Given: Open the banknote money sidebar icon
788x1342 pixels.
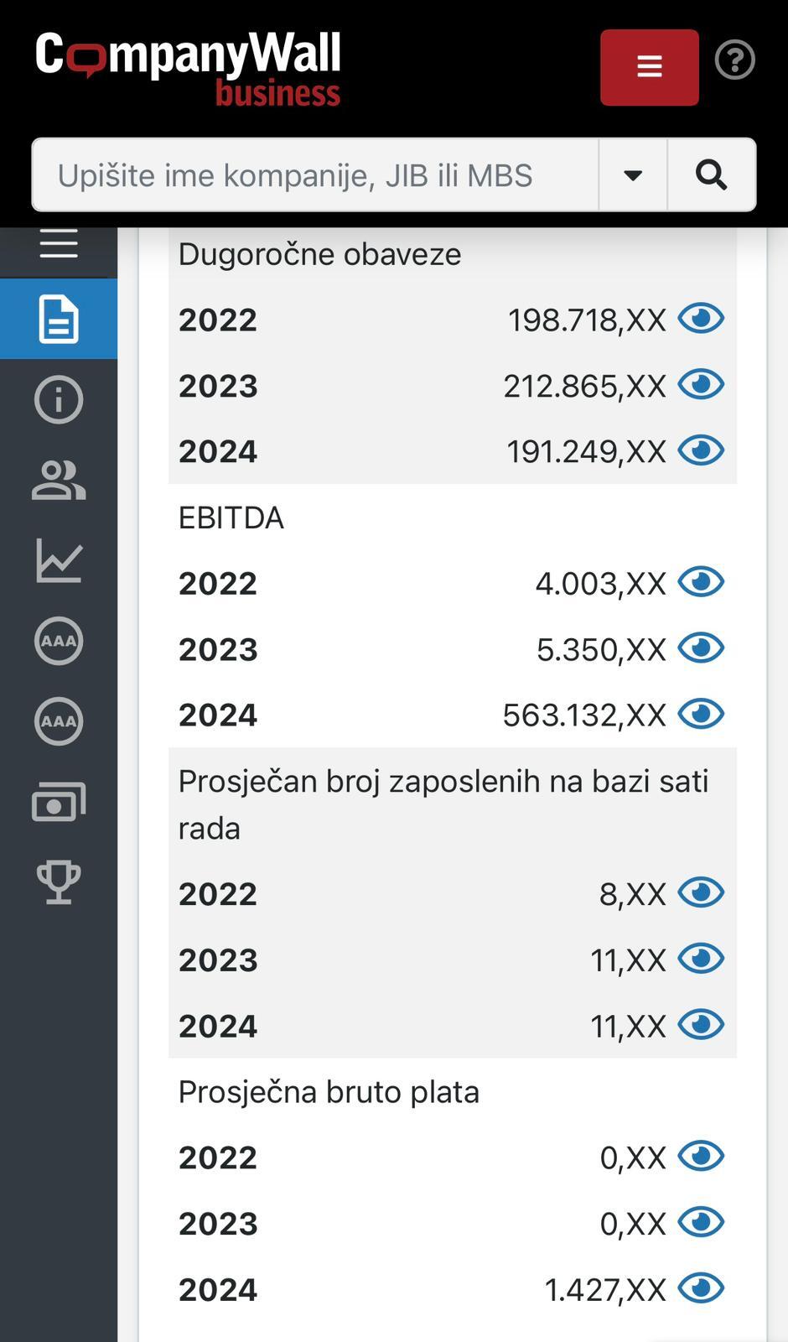Looking at the screenshot, I should click(59, 802).
